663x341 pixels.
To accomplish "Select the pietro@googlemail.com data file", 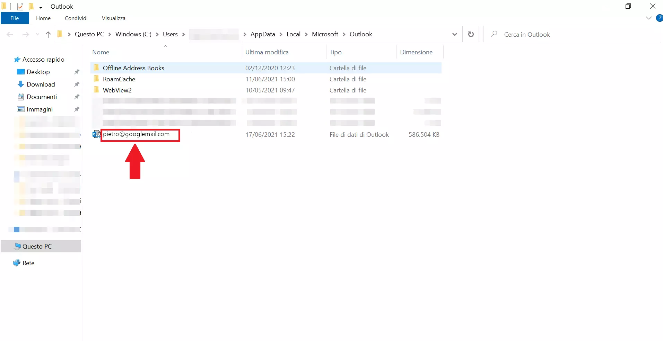I will 136,134.
